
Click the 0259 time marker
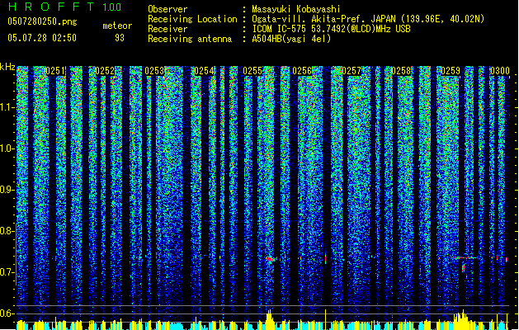(451, 71)
